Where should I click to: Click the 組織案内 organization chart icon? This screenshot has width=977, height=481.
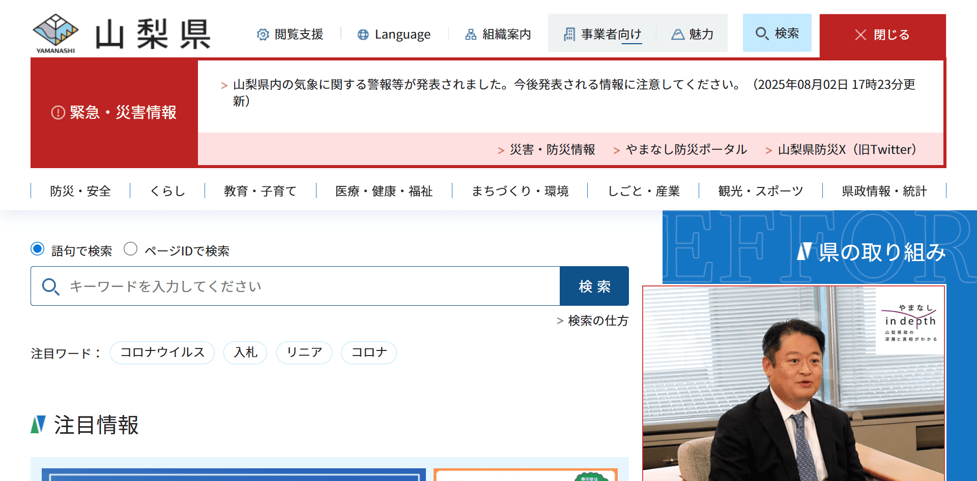[471, 35]
